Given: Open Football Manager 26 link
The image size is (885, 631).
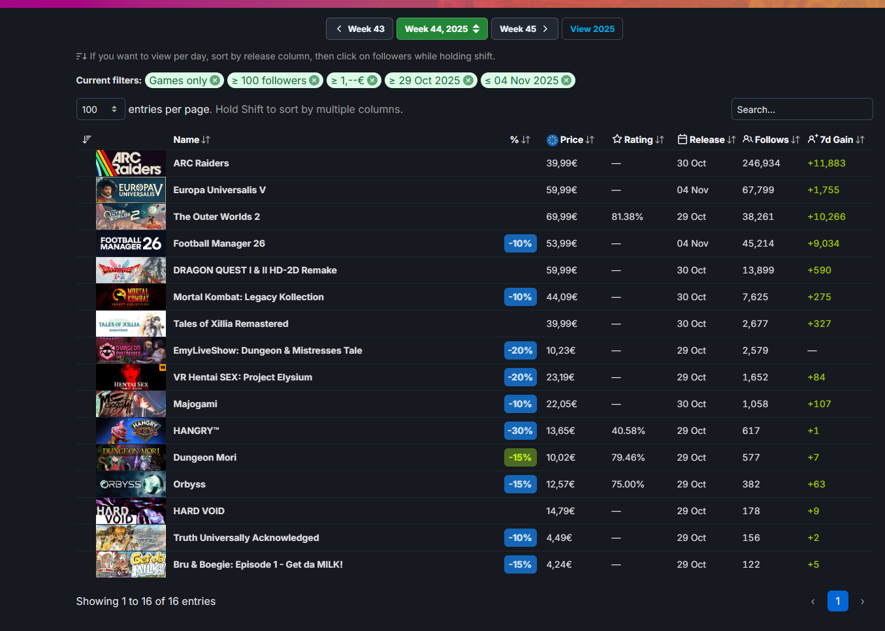Looking at the screenshot, I should click(219, 243).
